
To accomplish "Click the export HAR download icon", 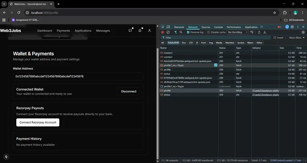I will coord(265,33).
